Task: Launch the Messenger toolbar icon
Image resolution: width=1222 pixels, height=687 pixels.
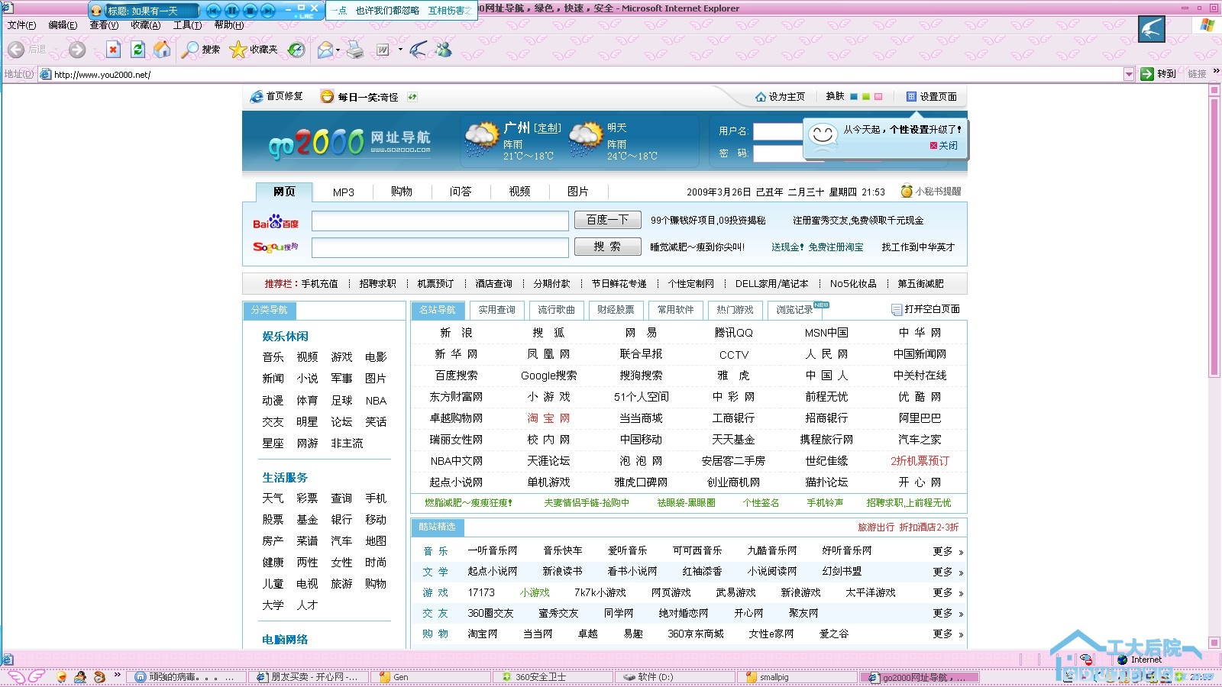Action: [x=444, y=50]
